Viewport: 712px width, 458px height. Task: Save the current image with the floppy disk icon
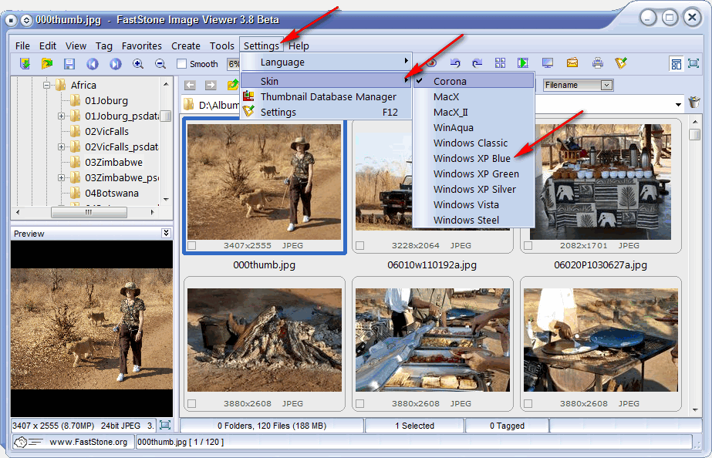tap(68, 64)
